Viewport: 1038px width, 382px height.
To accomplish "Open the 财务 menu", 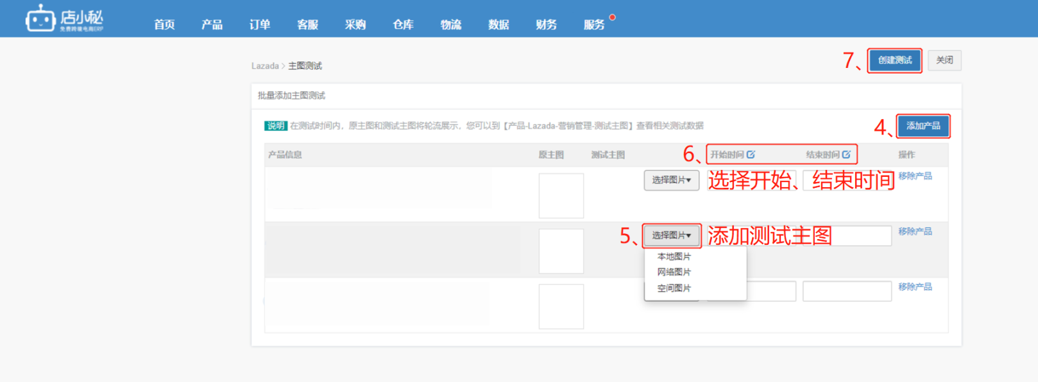I will point(546,24).
